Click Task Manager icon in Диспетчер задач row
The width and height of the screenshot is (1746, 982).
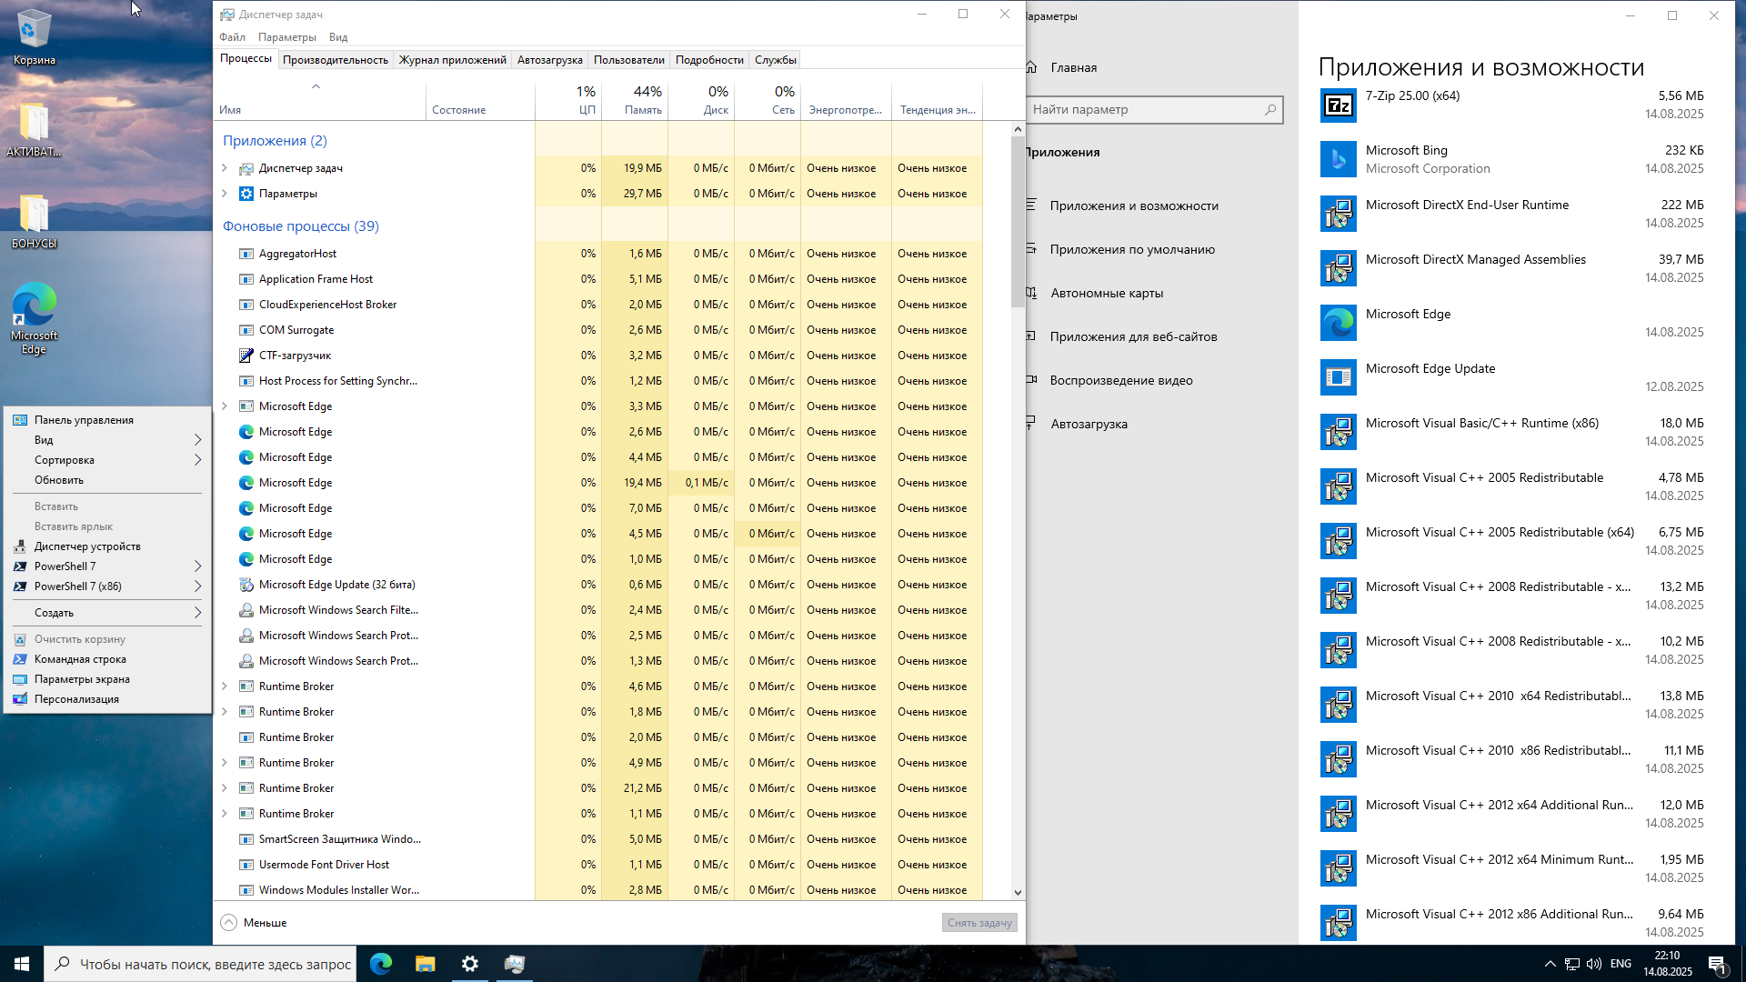pos(246,168)
